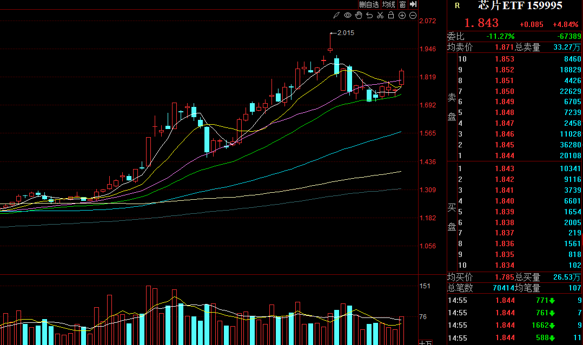The image size is (583, 345).
Task: Click the R marker beside the ETF title
Action: [457, 6]
